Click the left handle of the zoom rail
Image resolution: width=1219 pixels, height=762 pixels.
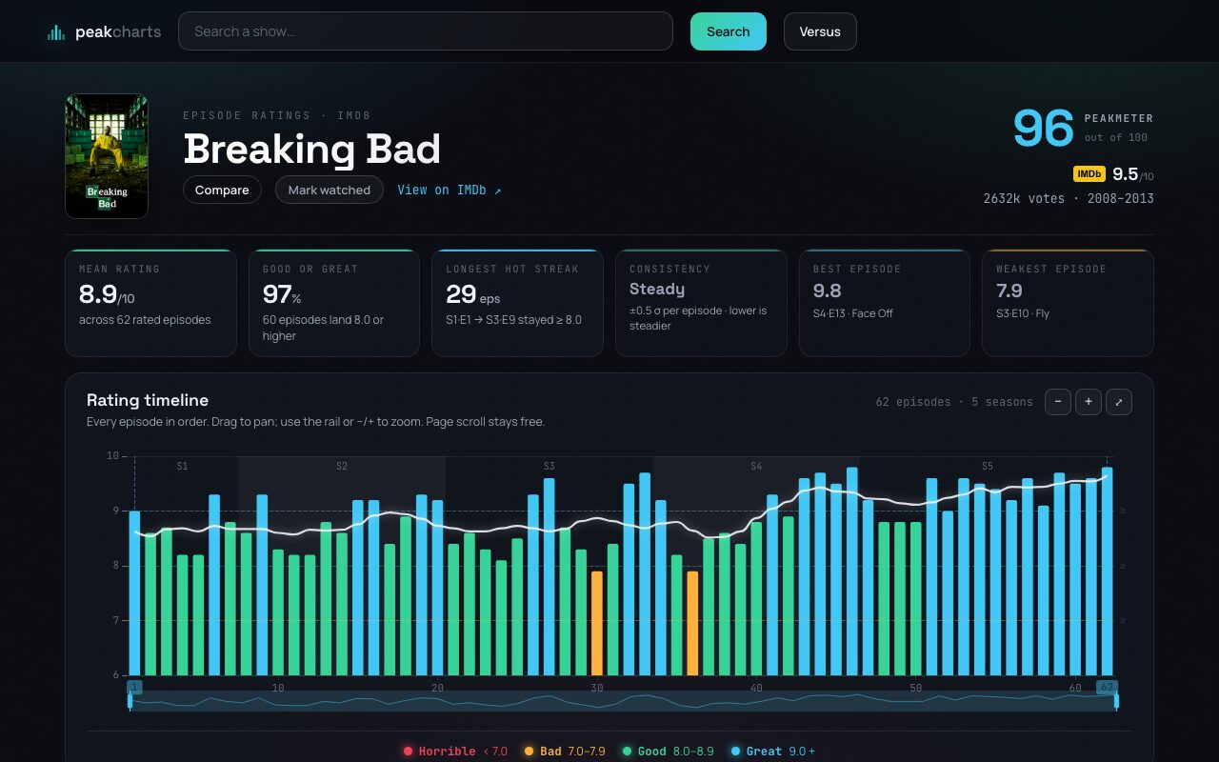point(130,702)
